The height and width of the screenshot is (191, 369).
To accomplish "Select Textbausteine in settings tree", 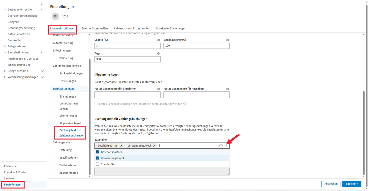I will pyautogui.click(x=68, y=165).
